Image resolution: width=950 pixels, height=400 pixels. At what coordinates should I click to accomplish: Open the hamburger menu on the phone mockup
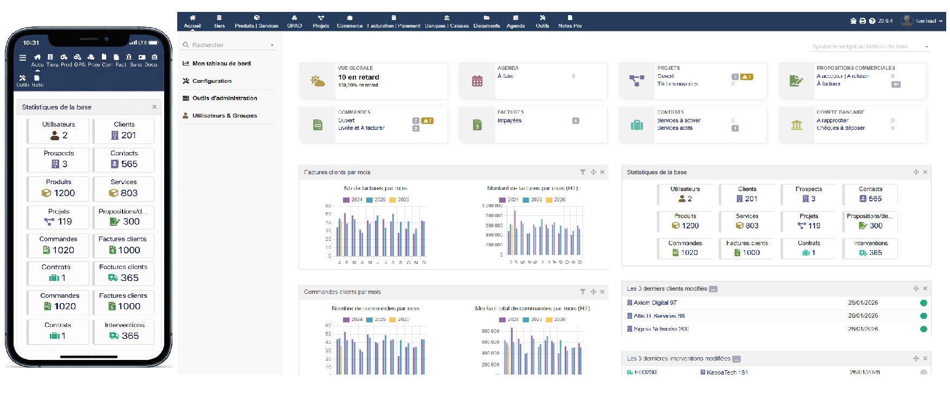click(22, 57)
